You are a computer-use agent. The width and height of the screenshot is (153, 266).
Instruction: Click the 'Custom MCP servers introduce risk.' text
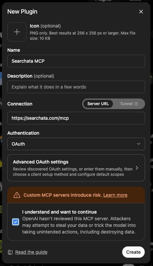[63, 195]
